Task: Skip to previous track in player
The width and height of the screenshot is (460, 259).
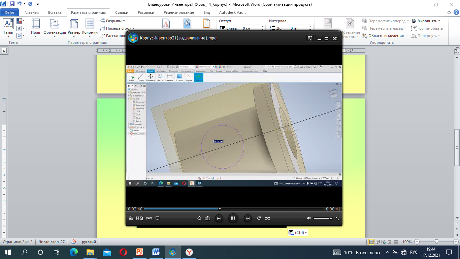Action: (219, 218)
